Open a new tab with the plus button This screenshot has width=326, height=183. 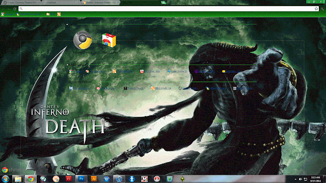(164, 3)
